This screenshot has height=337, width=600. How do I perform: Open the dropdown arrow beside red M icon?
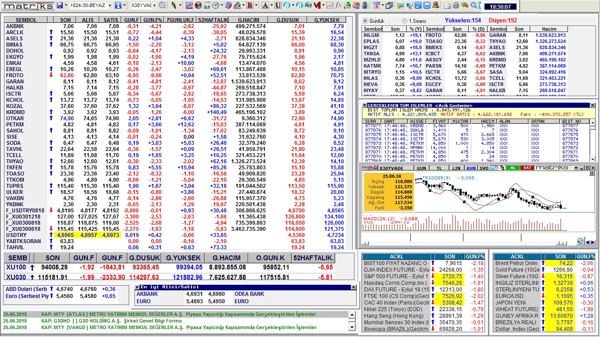(x=323, y=5)
